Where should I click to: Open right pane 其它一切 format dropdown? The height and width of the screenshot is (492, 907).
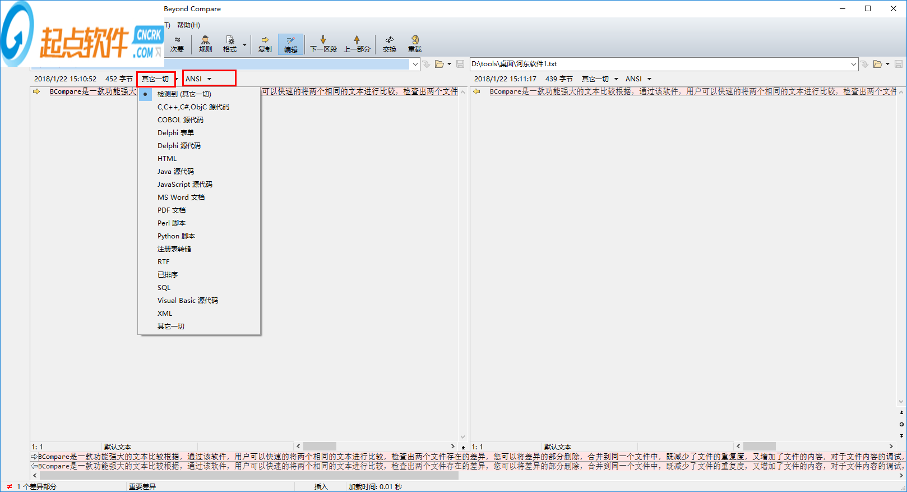point(599,79)
